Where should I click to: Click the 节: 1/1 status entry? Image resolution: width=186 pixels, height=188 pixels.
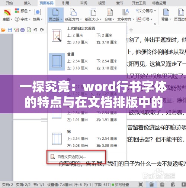[39, 185]
